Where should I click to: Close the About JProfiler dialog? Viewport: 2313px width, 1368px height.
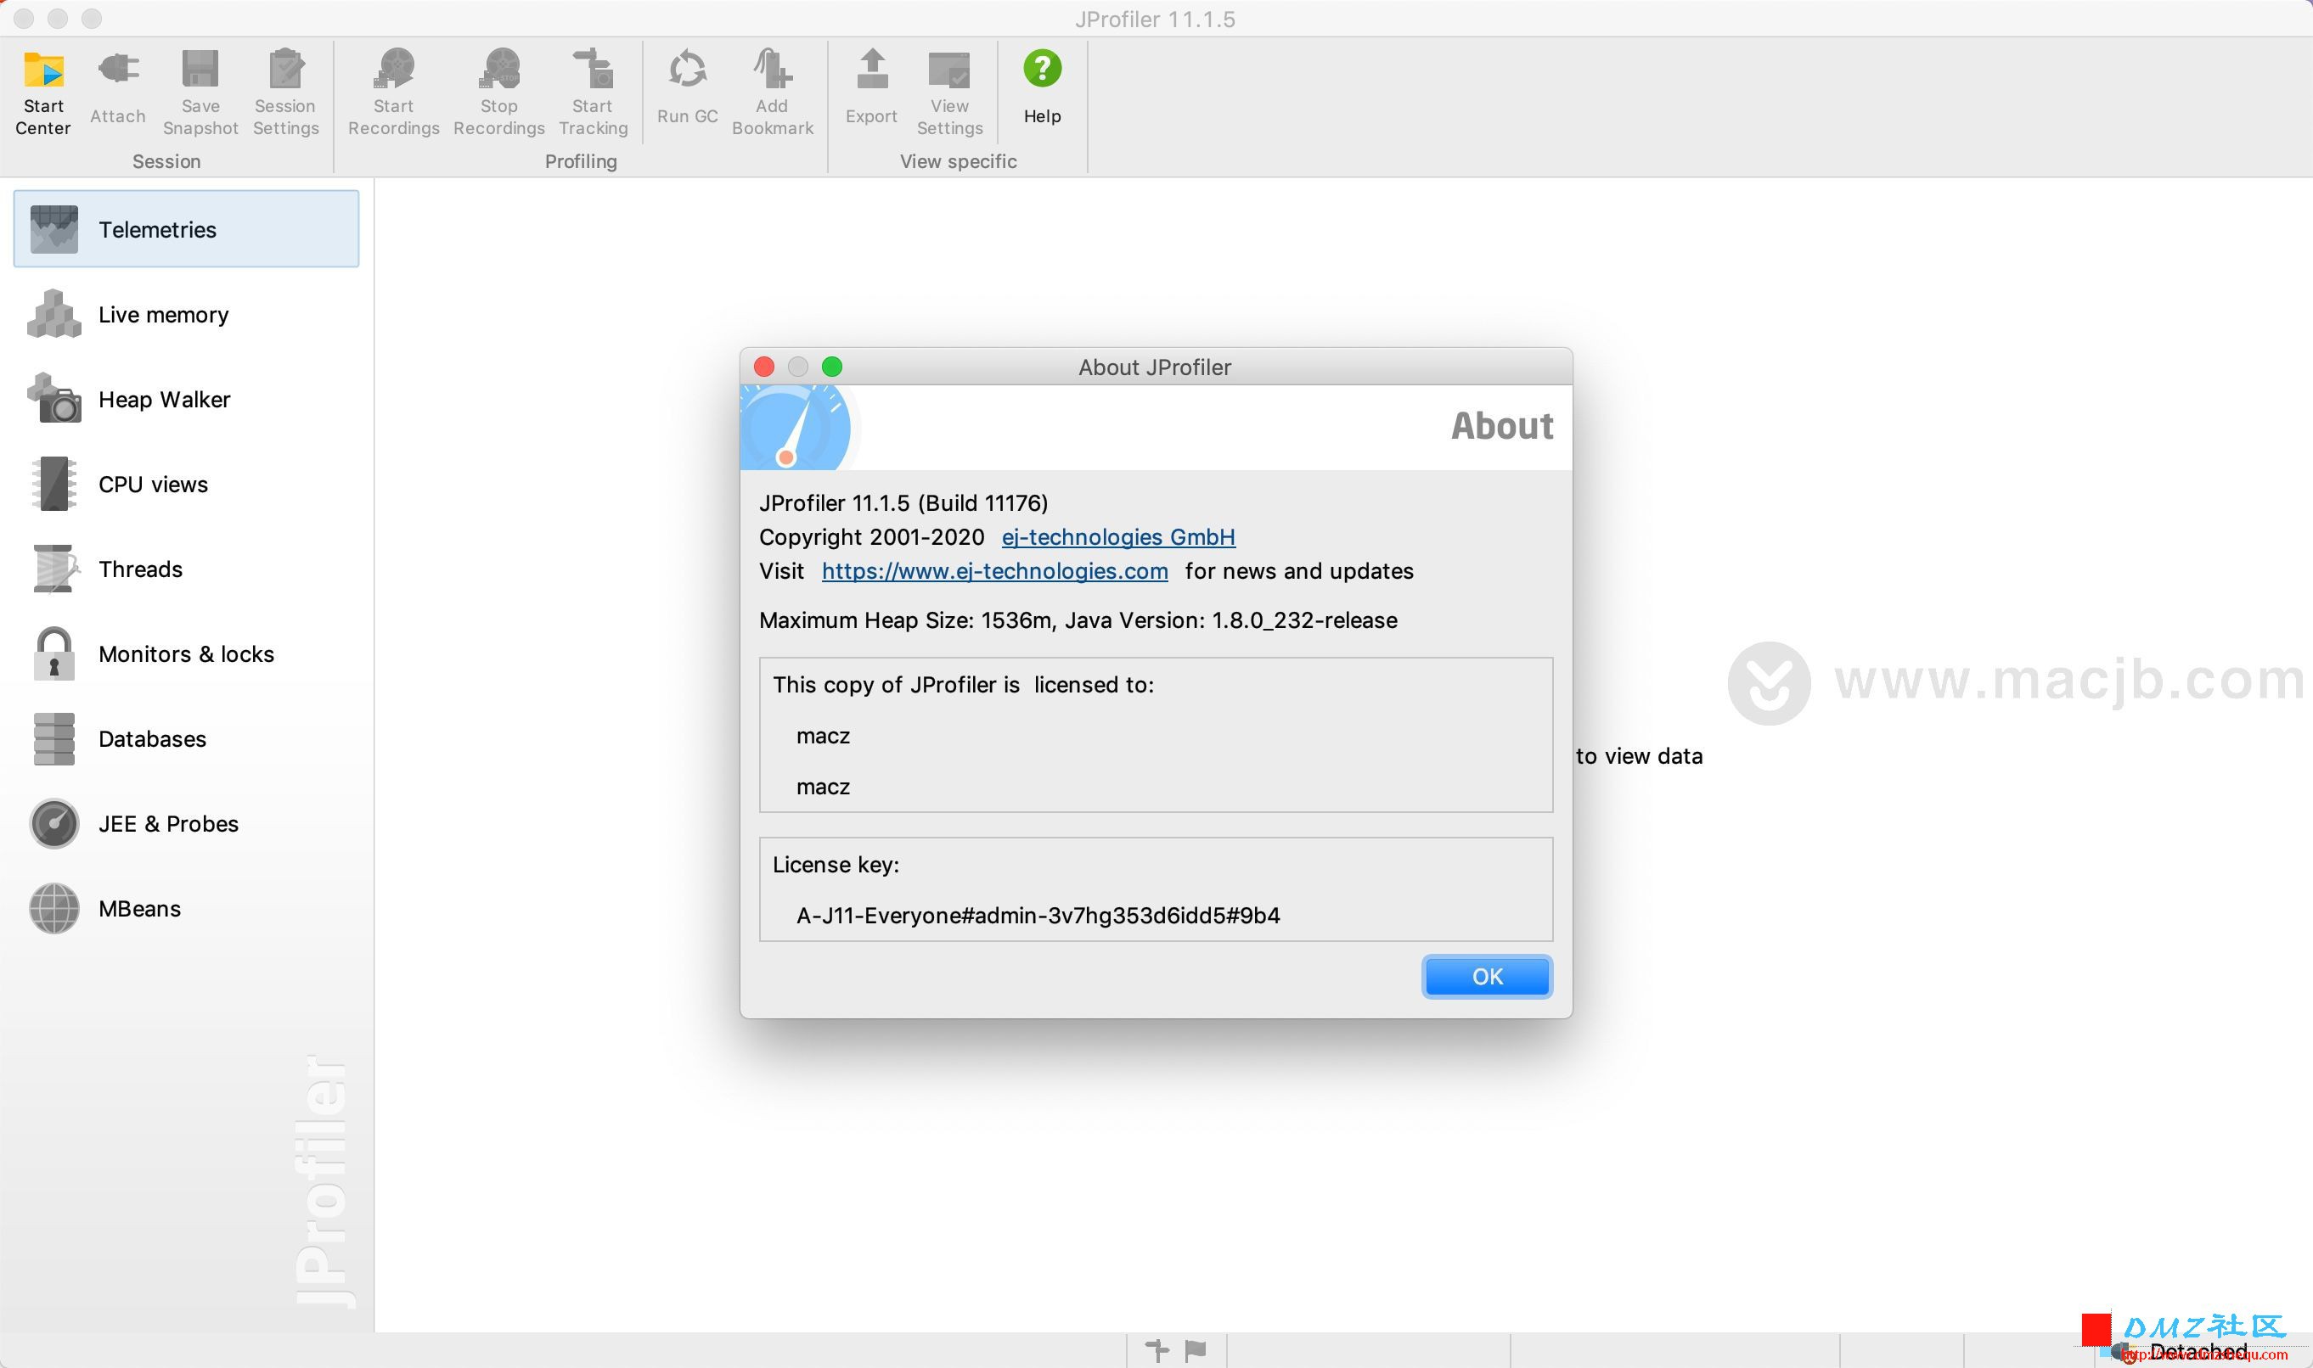[x=763, y=367]
